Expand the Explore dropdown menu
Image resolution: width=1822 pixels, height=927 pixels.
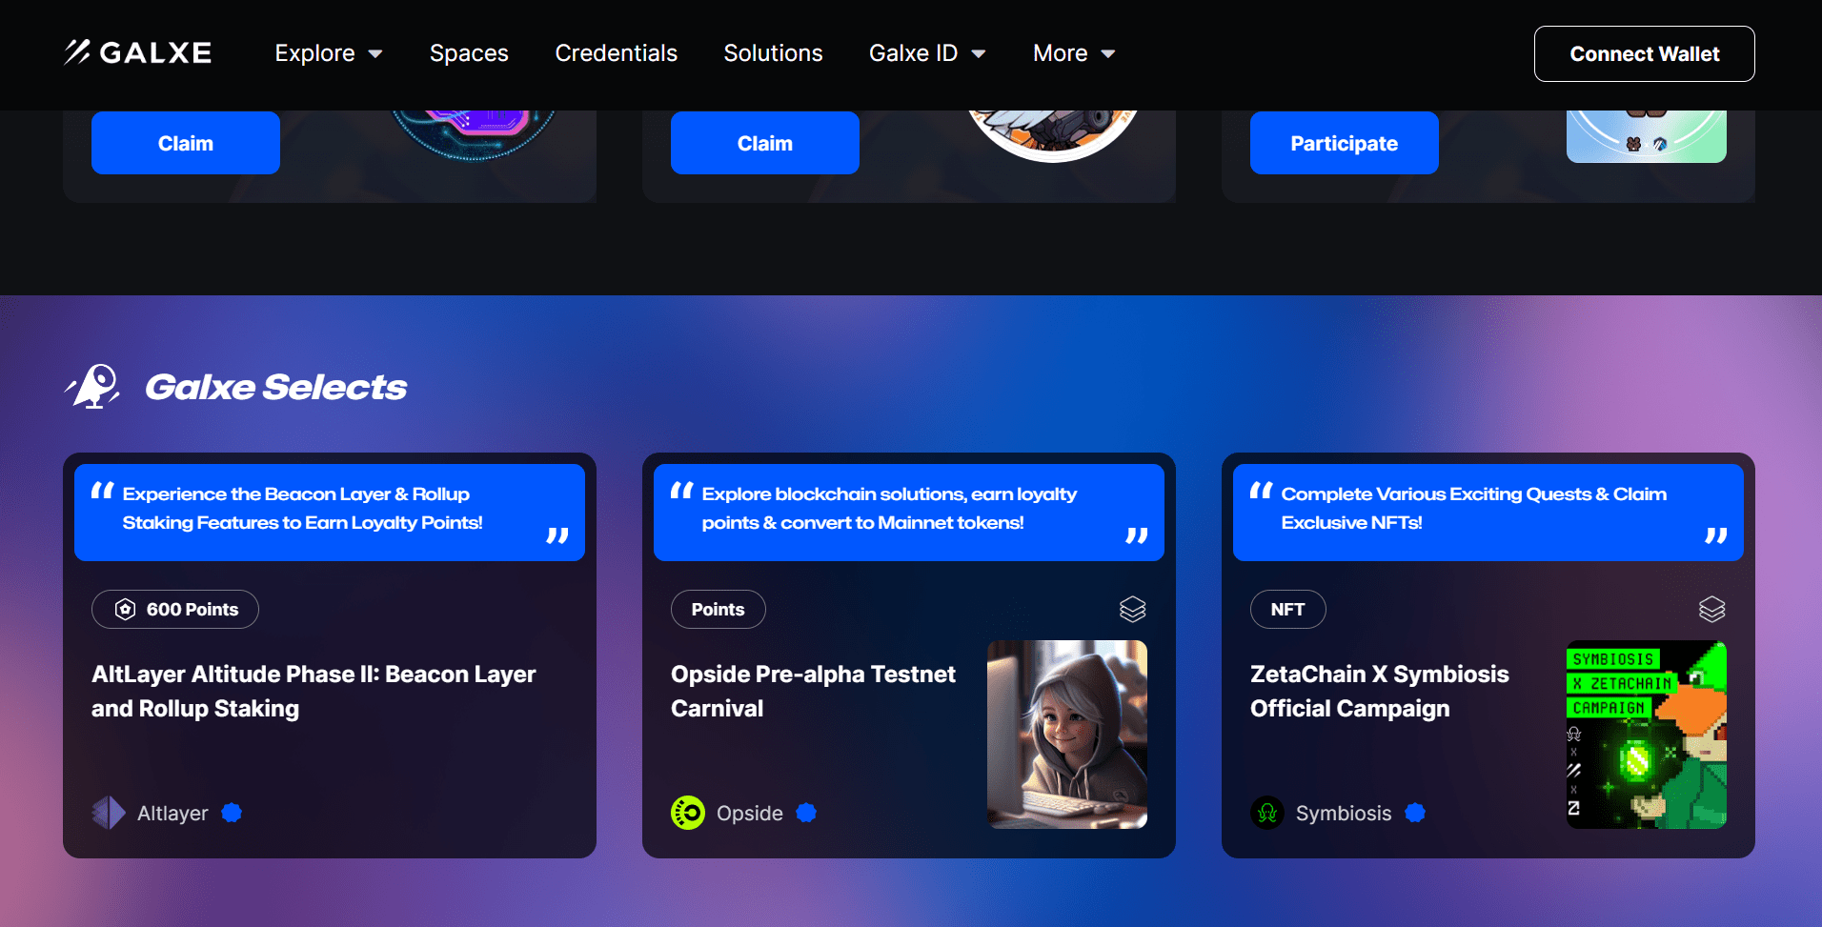coord(329,53)
